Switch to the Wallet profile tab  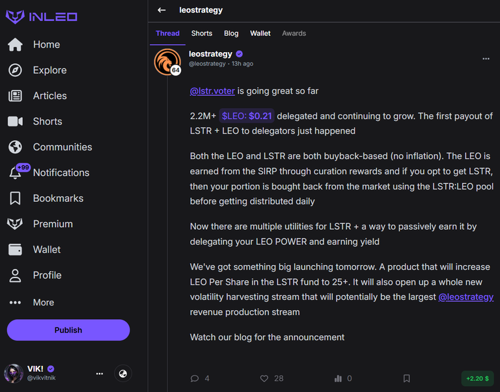tap(260, 33)
